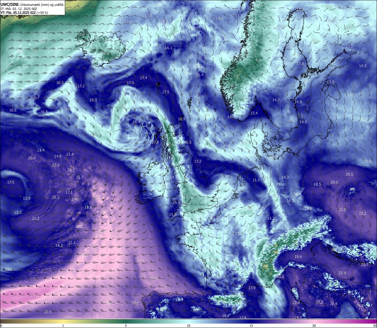Click the legend tick labeled 30
Image resolution: width=377 pixels, height=328 pixels.
pos(314,326)
